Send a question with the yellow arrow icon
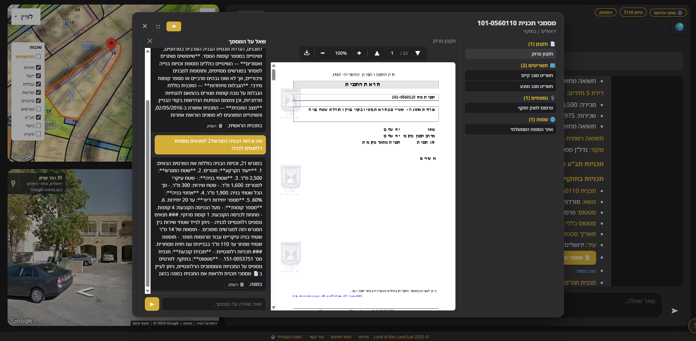 [x=152, y=304]
